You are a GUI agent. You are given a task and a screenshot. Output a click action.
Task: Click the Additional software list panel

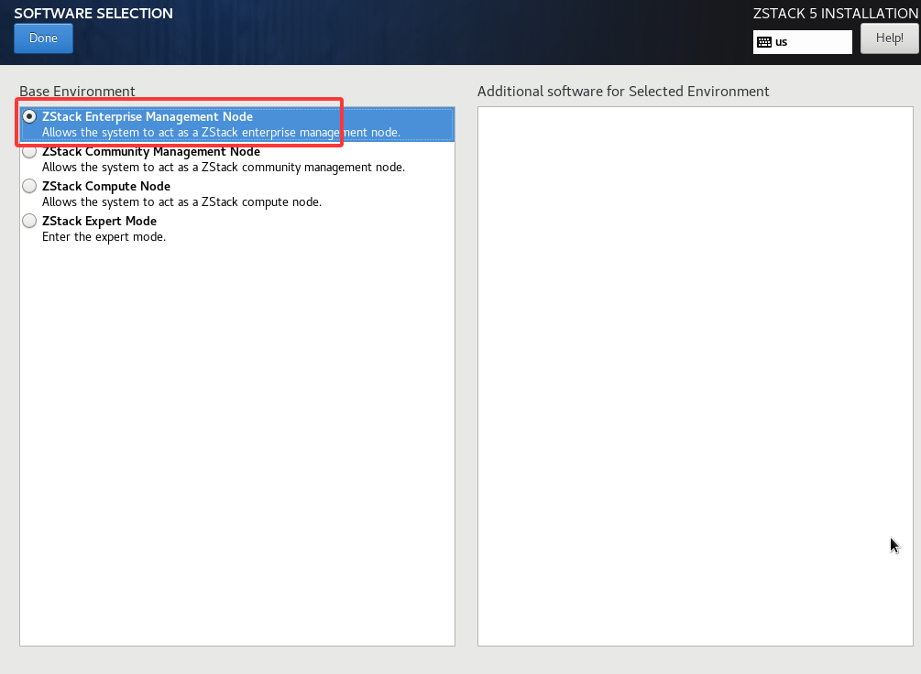(x=695, y=376)
